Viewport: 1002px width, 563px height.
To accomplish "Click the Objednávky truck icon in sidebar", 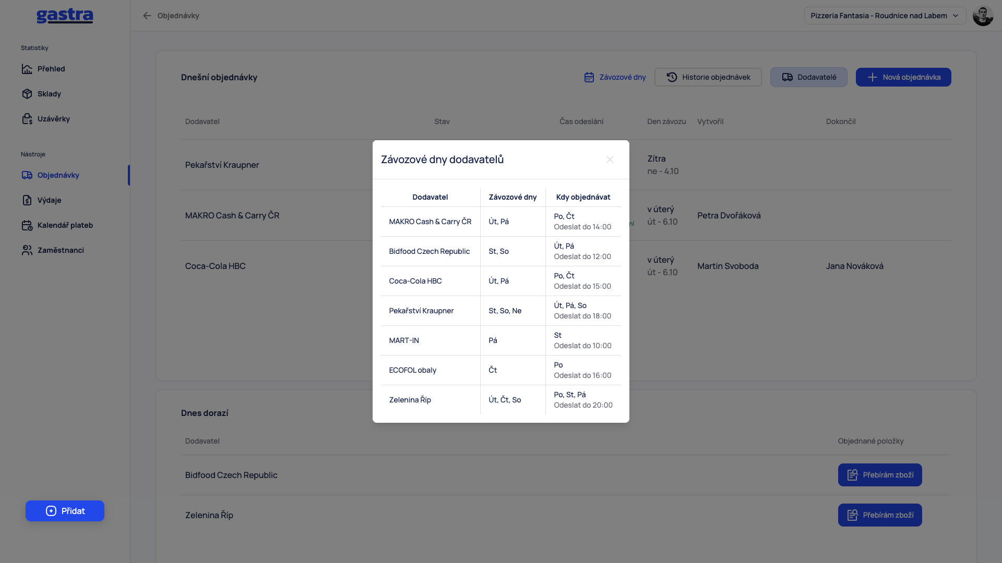I will [x=27, y=175].
